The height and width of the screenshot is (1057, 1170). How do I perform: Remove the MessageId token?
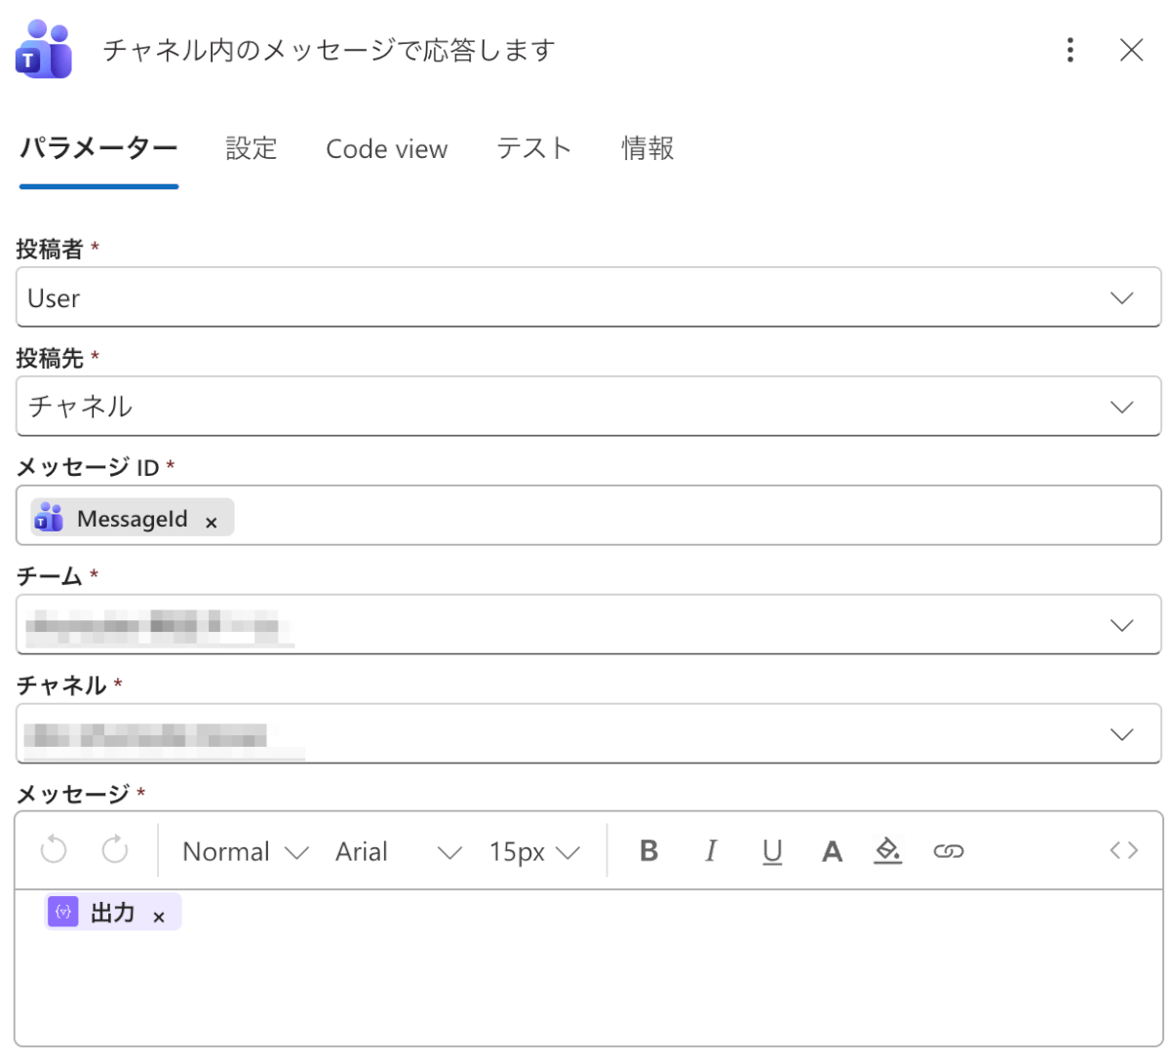pos(212,522)
